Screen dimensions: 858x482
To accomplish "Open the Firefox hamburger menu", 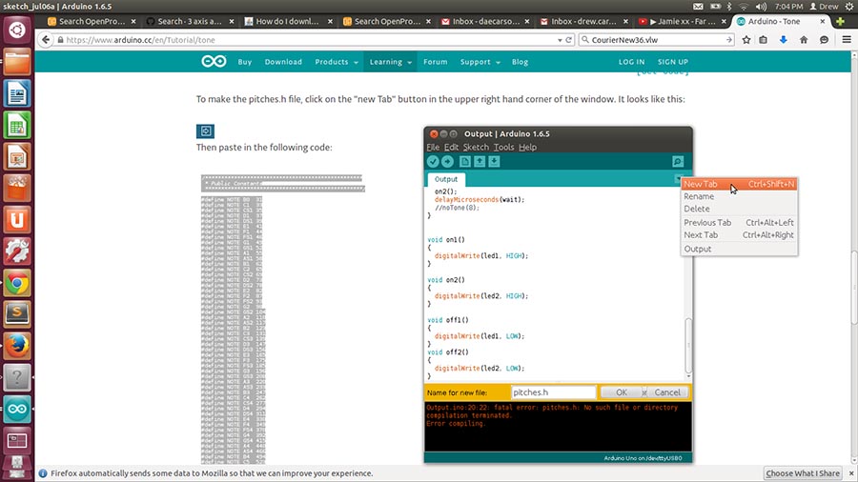I will click(x=847, y=39).
